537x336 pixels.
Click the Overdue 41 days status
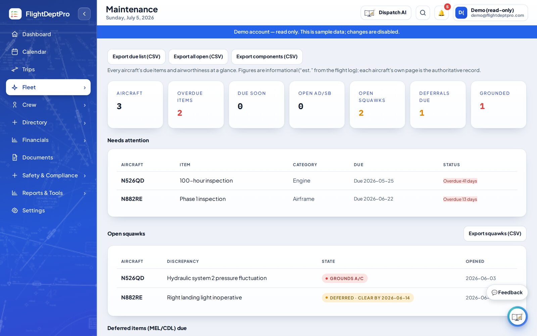[460, 181]
